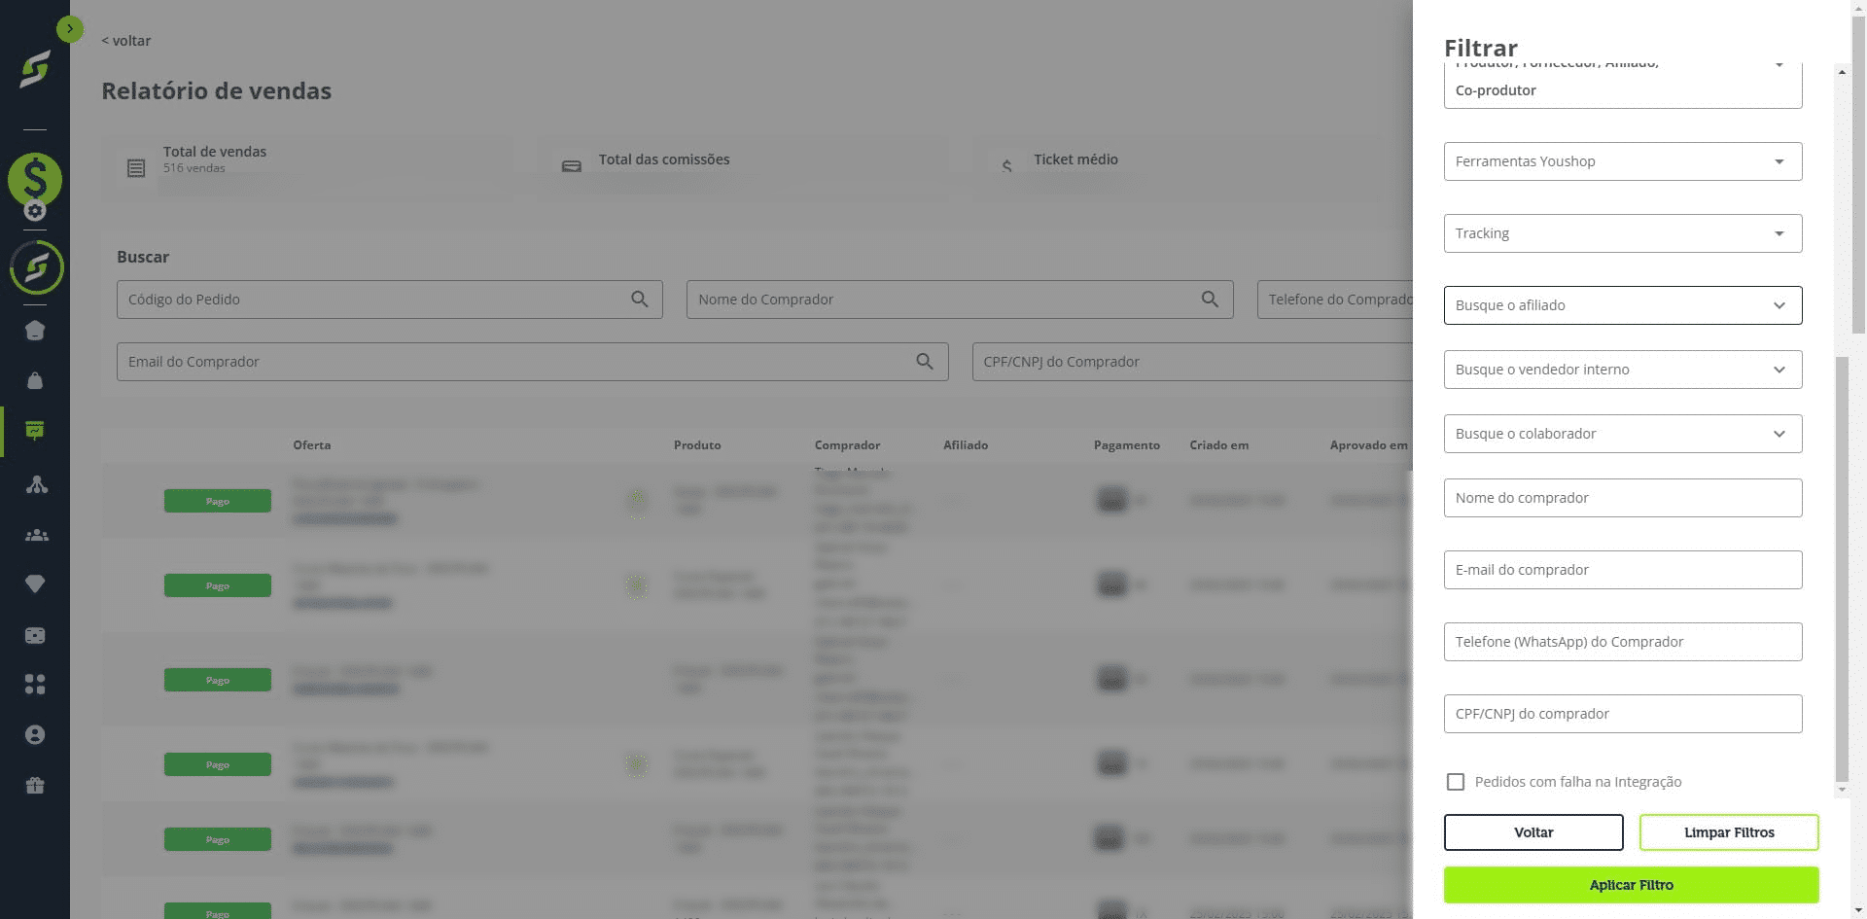Click the Nome do comprador filter field

[1623, 498]
